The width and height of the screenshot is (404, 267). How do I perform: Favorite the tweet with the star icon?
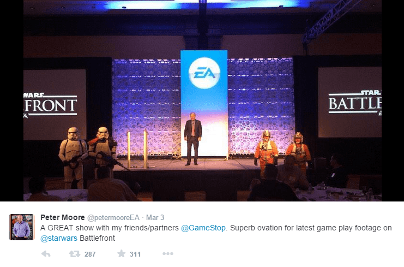tap(121, 253)
